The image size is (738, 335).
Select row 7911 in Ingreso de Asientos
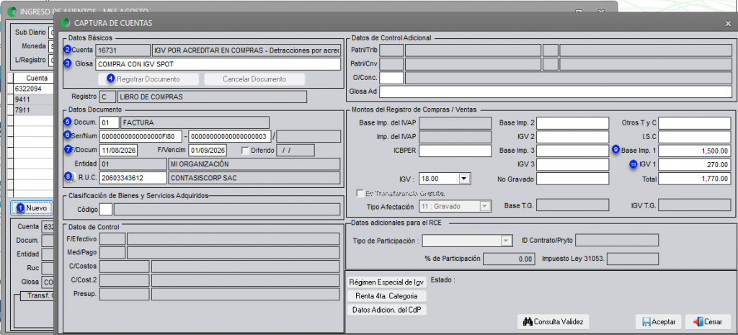(33, 110)
